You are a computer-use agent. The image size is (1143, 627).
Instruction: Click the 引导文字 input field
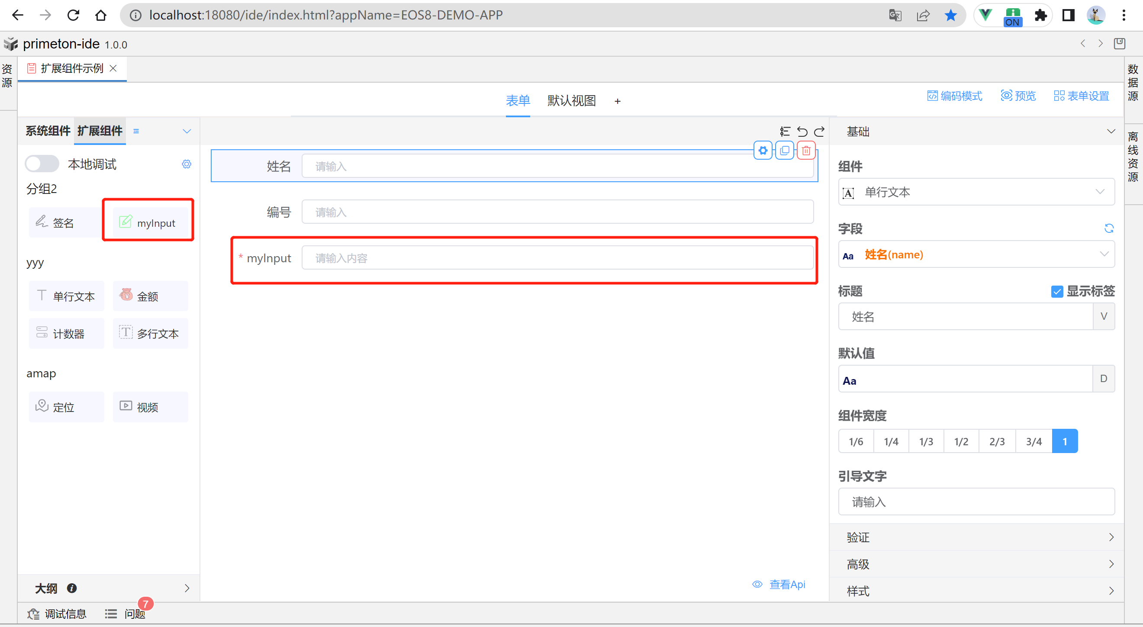pyautogui.click(x=976, y=502)
